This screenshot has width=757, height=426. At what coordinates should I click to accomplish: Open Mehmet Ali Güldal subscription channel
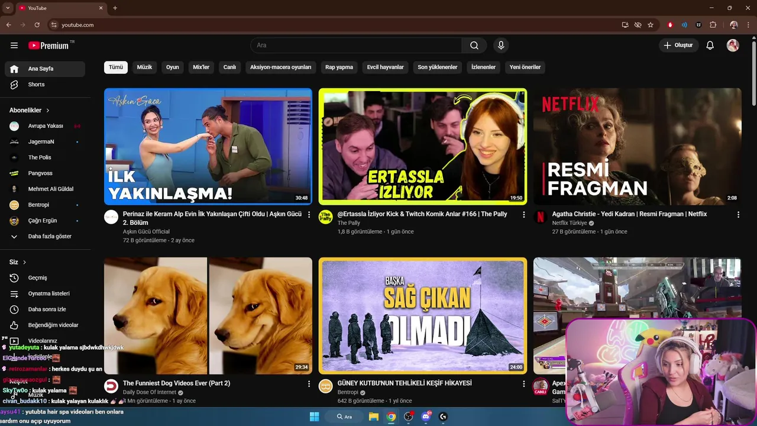pos(45,189)
